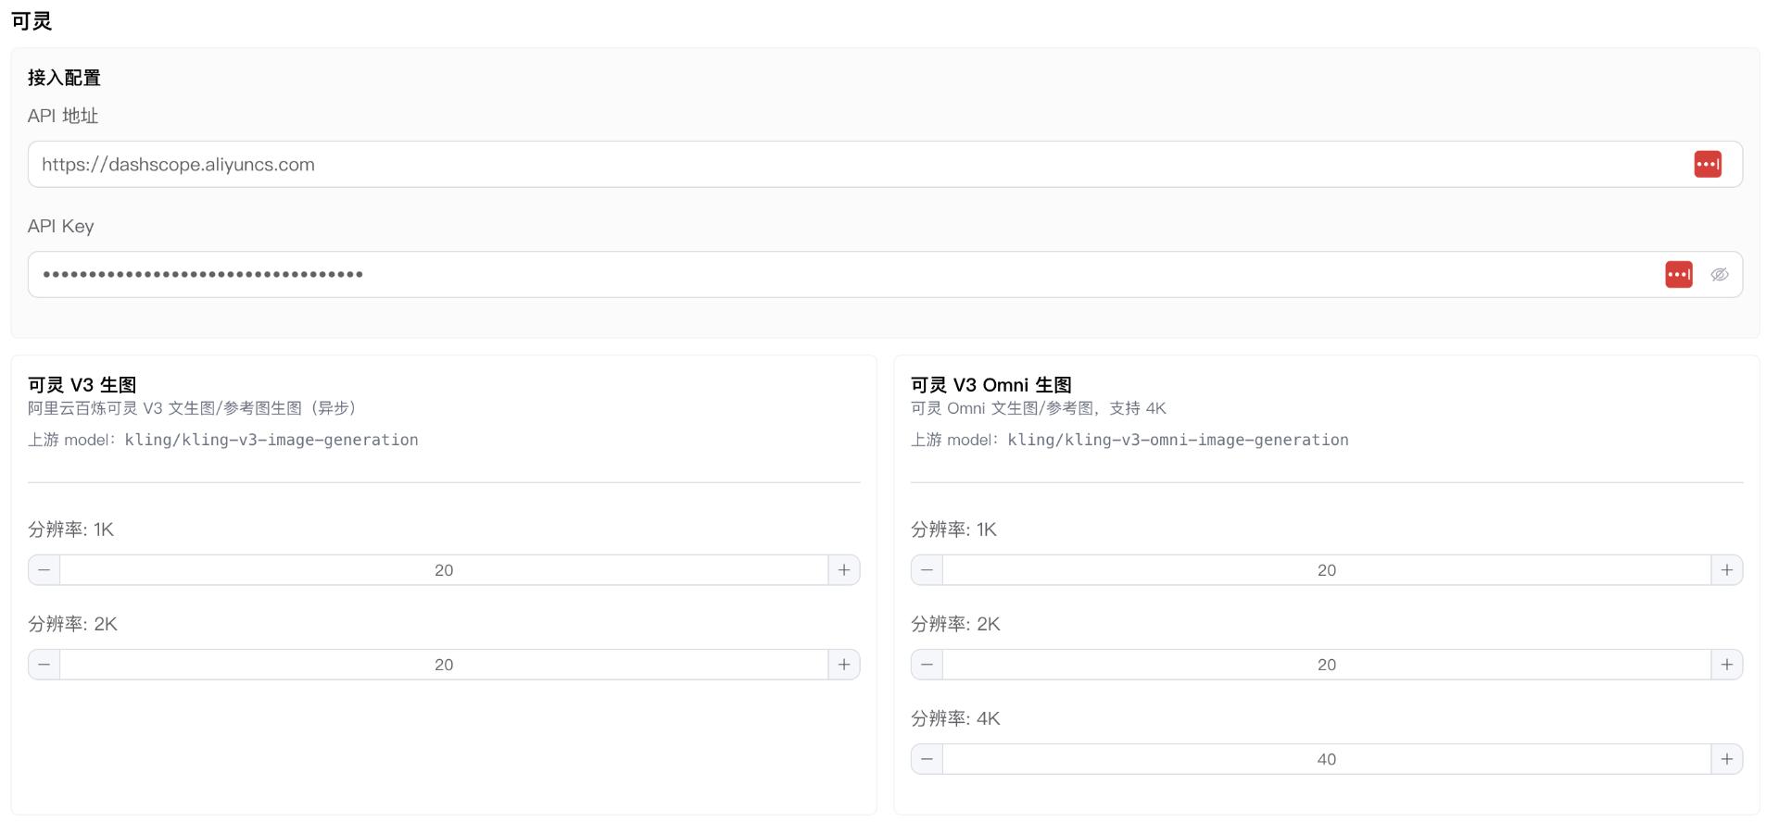The height and width of the screenshot is (822, 1779).
Task: Increase 可灵 V3 Omni 4K resolution value
Action: [x=1726, y=759]
